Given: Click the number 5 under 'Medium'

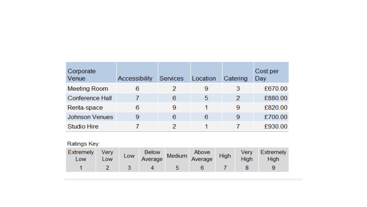Looking at the screenshot, I should tap(177, 168).
